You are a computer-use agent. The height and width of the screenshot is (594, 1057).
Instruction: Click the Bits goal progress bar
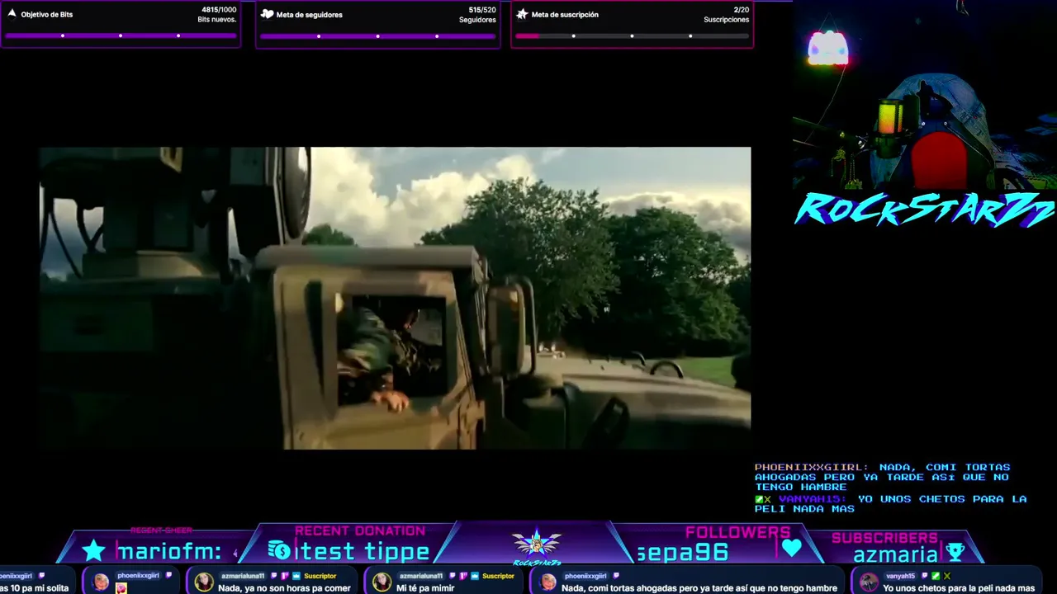(121, 35)
